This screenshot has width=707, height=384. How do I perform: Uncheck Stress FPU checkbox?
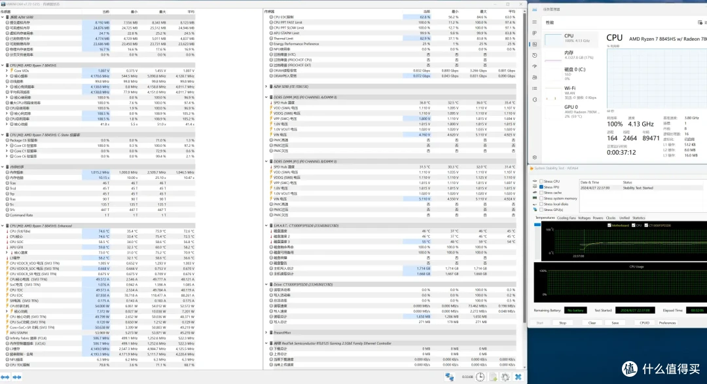coord(541,187)
